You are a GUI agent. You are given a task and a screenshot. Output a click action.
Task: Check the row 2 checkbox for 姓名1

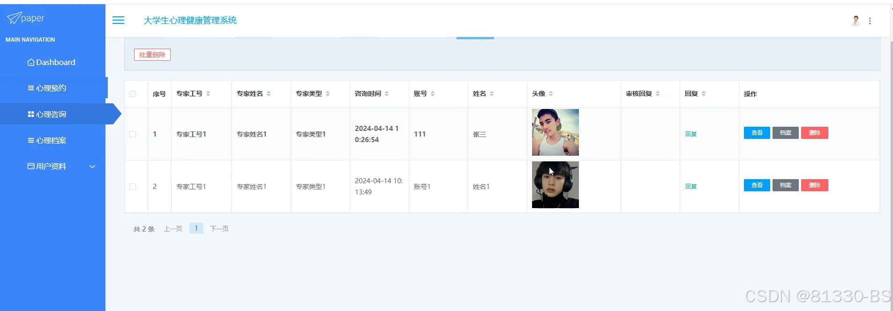point(133,187)
